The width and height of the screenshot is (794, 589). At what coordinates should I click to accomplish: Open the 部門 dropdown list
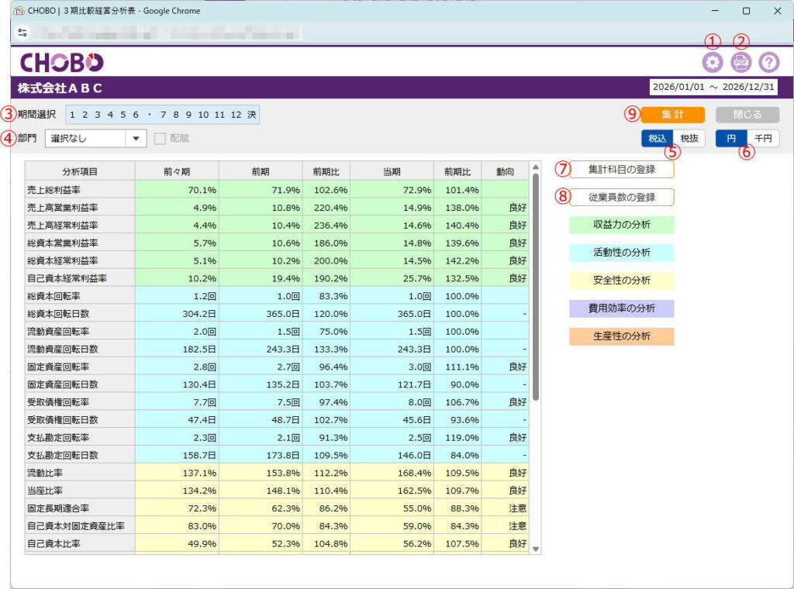click(136, 139)
